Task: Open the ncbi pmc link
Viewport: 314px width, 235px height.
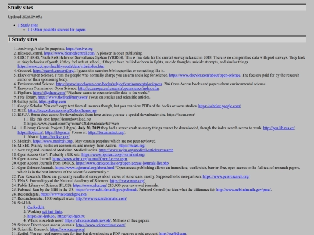Action: point(244,189)
